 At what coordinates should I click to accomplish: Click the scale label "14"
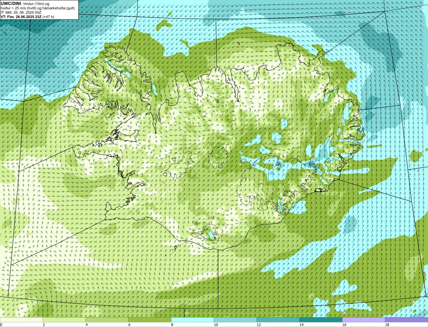point(302,325)
